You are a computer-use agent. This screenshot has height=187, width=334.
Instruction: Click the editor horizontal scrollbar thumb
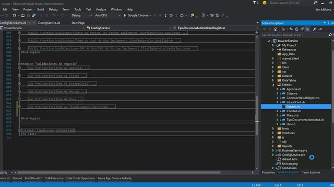click(119, 172)
